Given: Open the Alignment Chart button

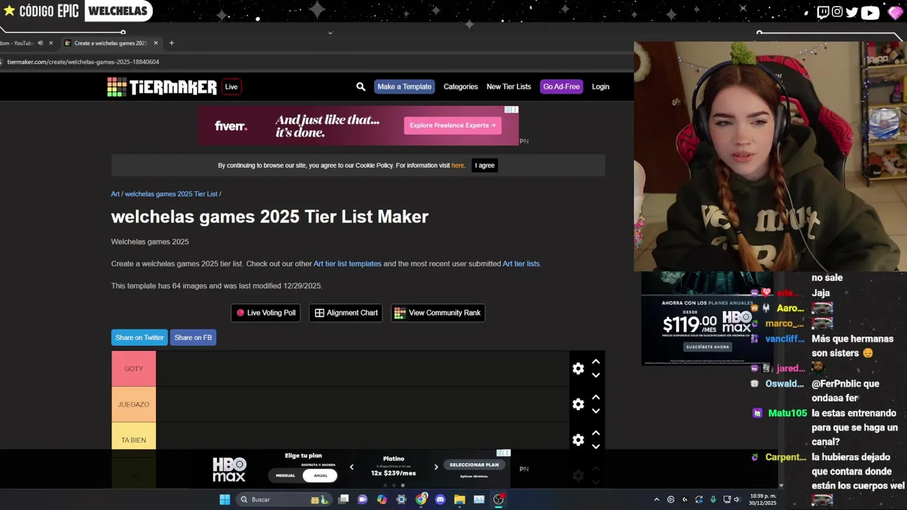Looking at the screenshot, I should click(x=346, y=313).
